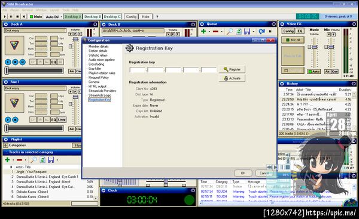Click save disk icon in Playlist tracks toolbar
The image size is (359, 219).
point(51,160)
